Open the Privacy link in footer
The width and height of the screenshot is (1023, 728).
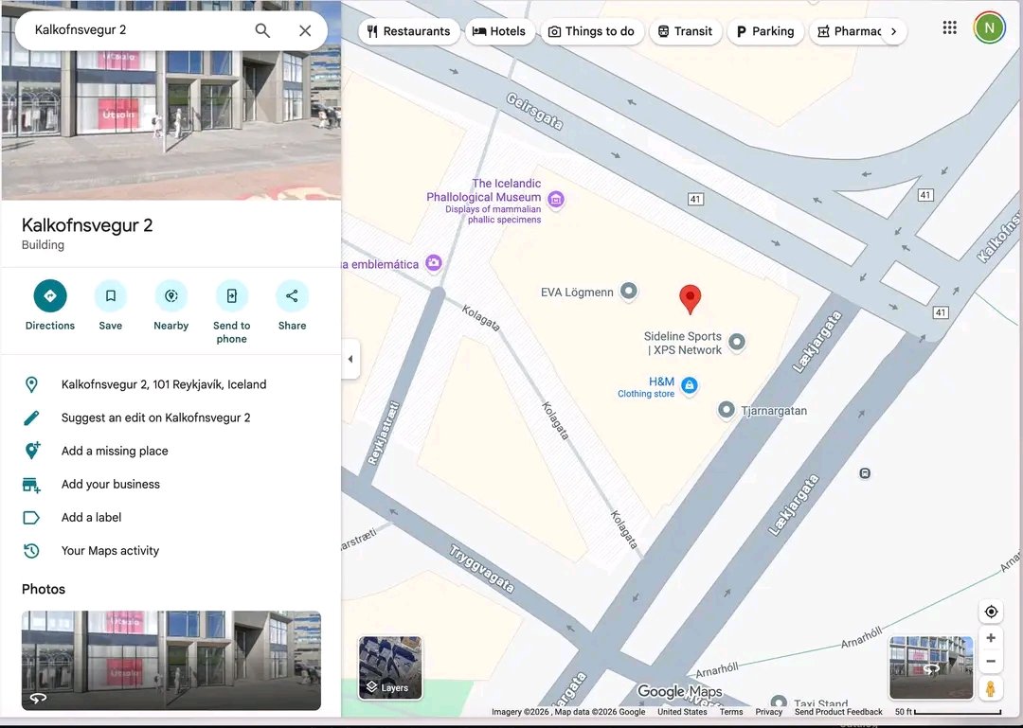(768, 712)
